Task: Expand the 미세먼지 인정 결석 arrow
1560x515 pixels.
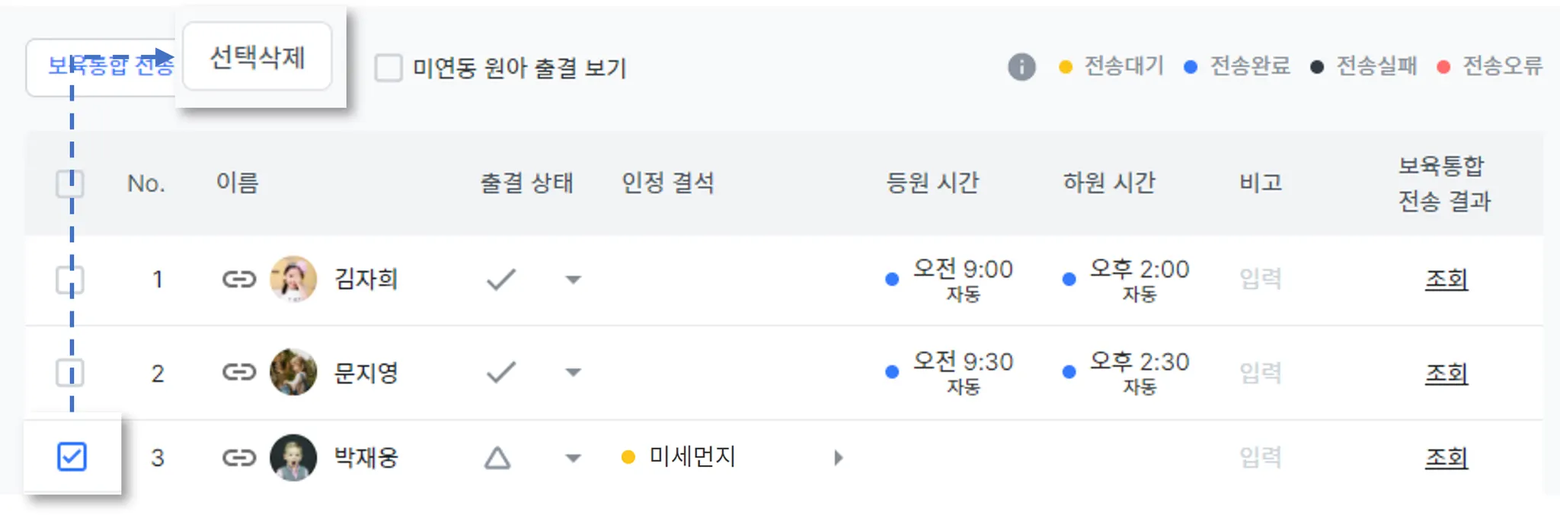Action: click(838, 458)
